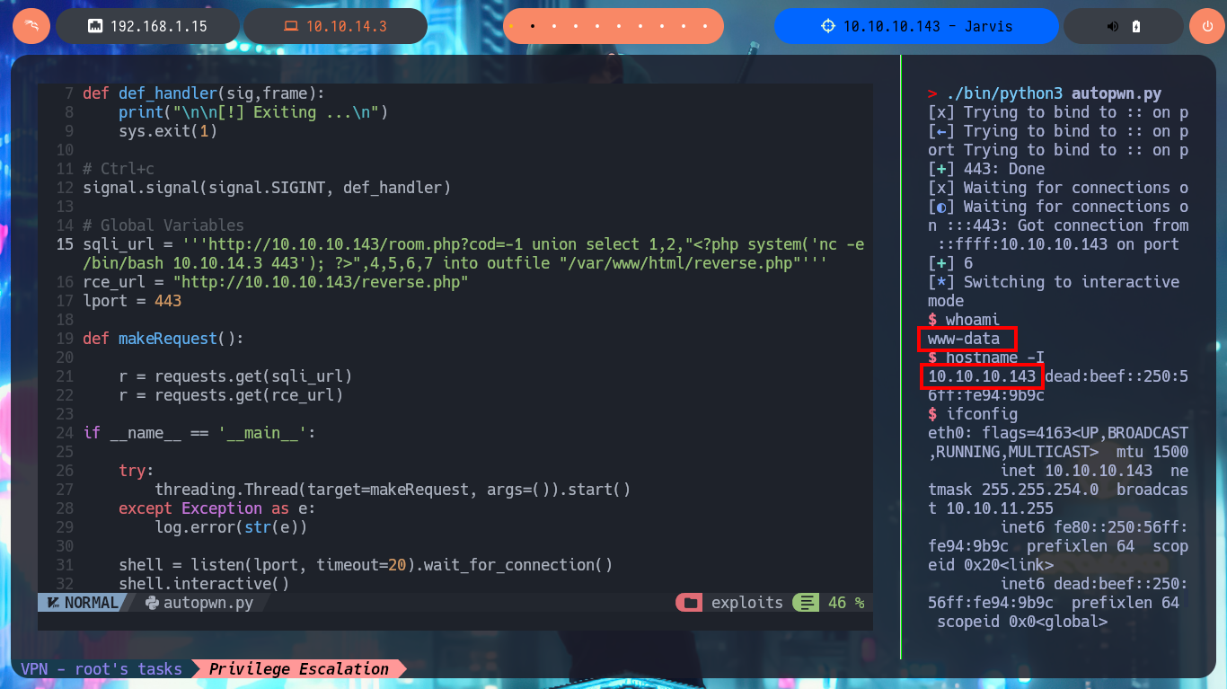The height and width of the screenshot is (689, 1227).
Task: Click the sqli_url assignment line
Action: click(x=473, y=253)
